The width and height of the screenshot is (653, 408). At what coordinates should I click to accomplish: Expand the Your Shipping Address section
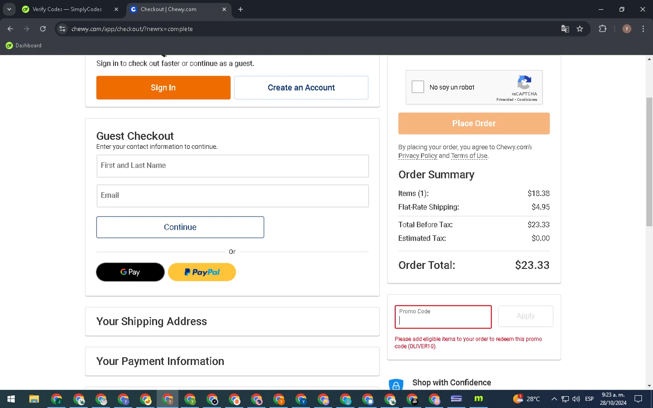pyautogui.click(x=232, y=321)
